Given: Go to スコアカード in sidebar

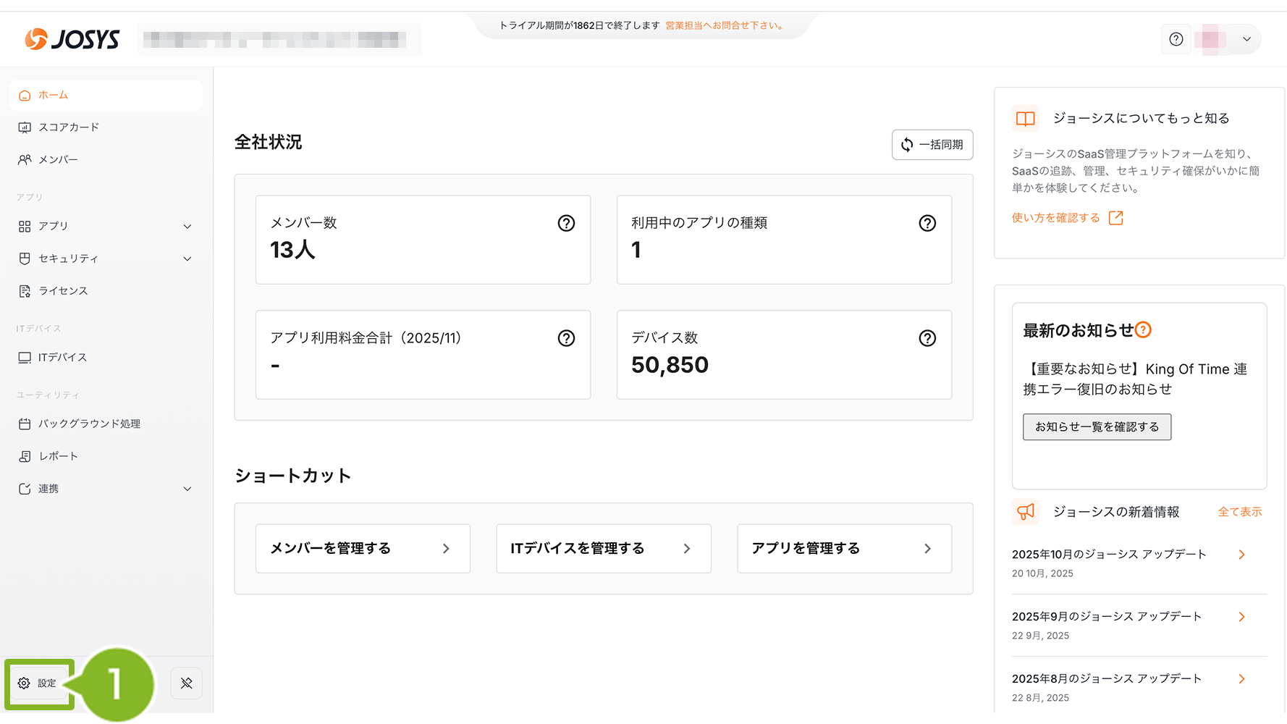Looking at the screenshot, I should [68, 127].
